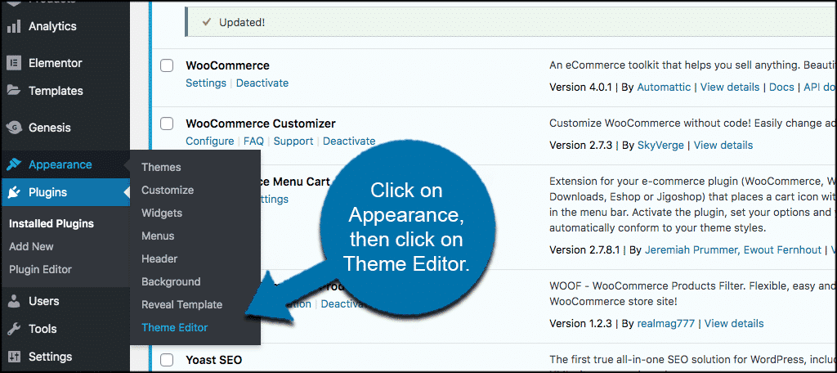The image size is (837, 373).
Task: Open the Genesis menu
Action: pos(50,128)
